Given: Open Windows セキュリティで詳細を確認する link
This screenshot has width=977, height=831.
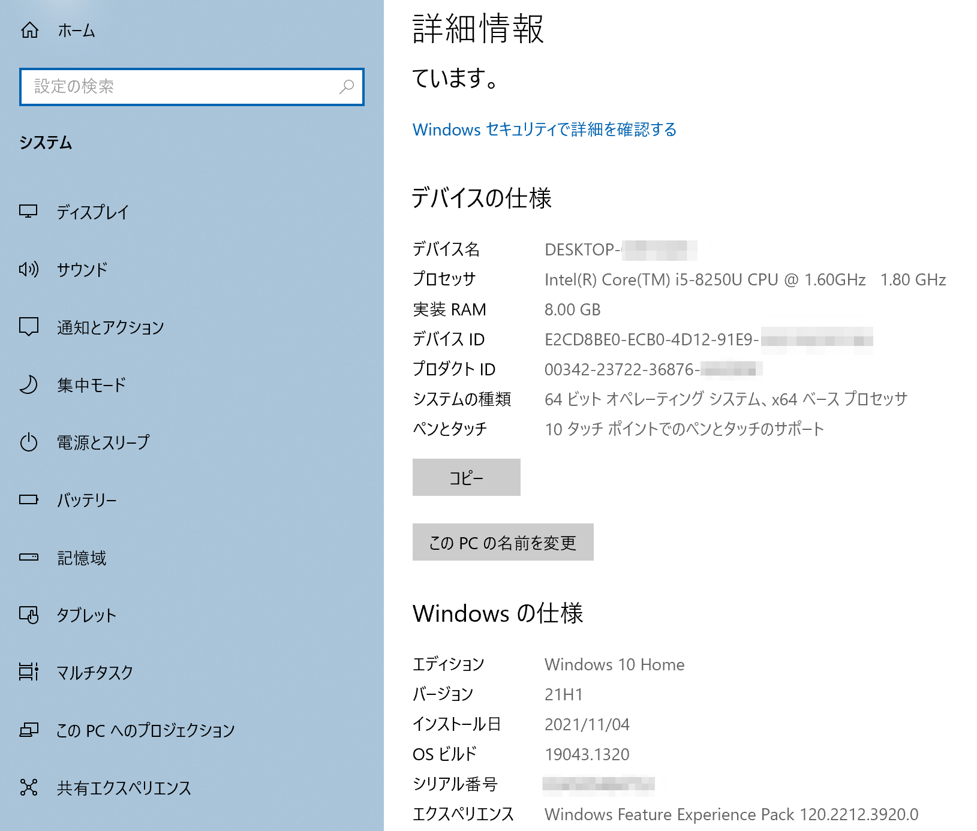Looking at the screenshot, I should pyautogui.click(x=545, y=130).
